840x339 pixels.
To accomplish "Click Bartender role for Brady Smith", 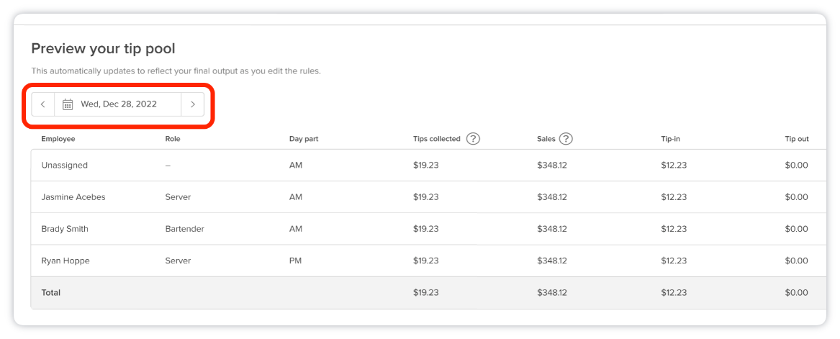I will pyautogui.click(x=184, y=229).
